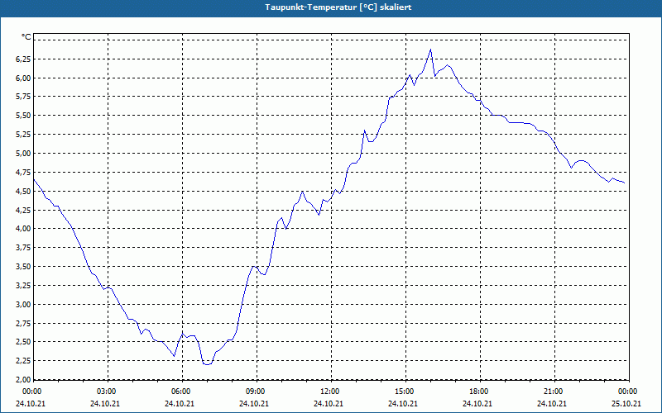Select the 15:00 time label
Viewport: 662px width, 413px height.
pos(405,392)
